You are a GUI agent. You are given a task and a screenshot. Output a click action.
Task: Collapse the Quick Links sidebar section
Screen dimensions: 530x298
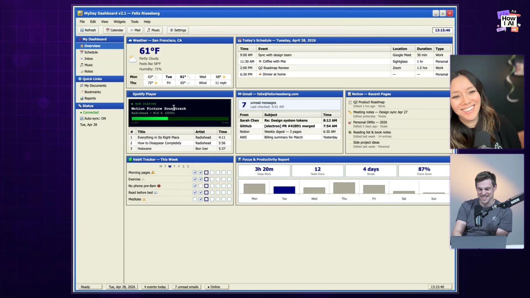click(100, 79)
